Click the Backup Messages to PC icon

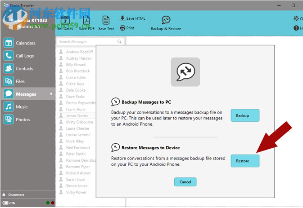point(115,102)
